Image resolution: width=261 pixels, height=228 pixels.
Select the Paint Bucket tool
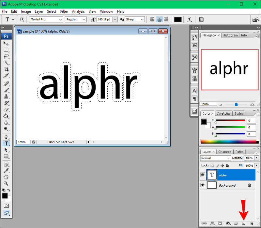6,116
